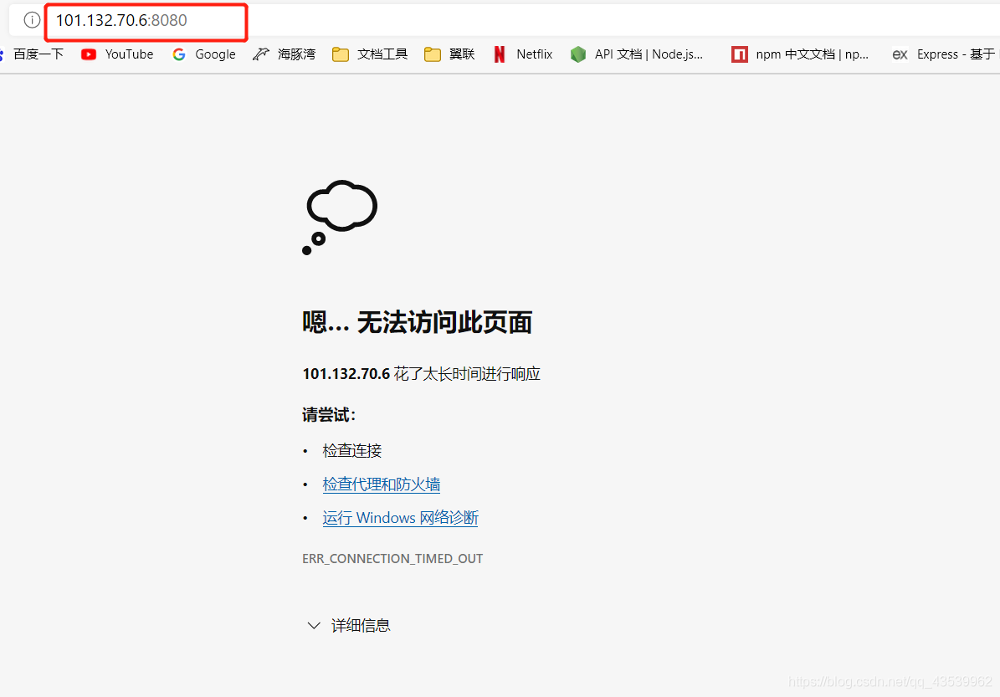
Task: Open the Google bookmark
Action: (x=204, y=54)
